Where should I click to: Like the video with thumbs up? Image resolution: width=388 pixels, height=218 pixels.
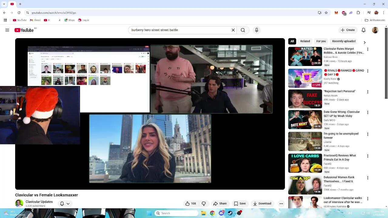pos(190,203)
